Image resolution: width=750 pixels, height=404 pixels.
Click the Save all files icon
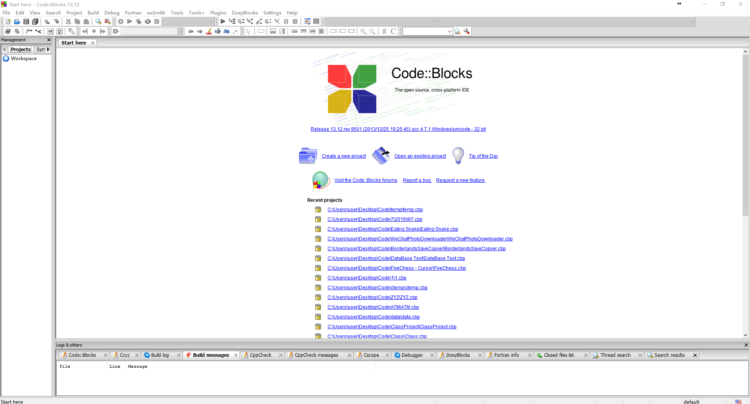[35, 21]
